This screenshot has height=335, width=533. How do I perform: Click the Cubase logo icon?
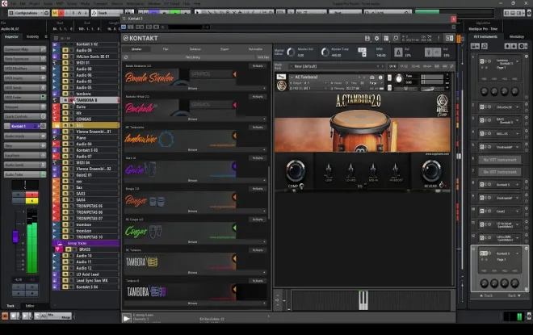point(4,3)
